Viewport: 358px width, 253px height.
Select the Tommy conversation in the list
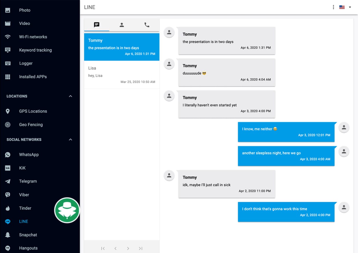coord(121,47)
